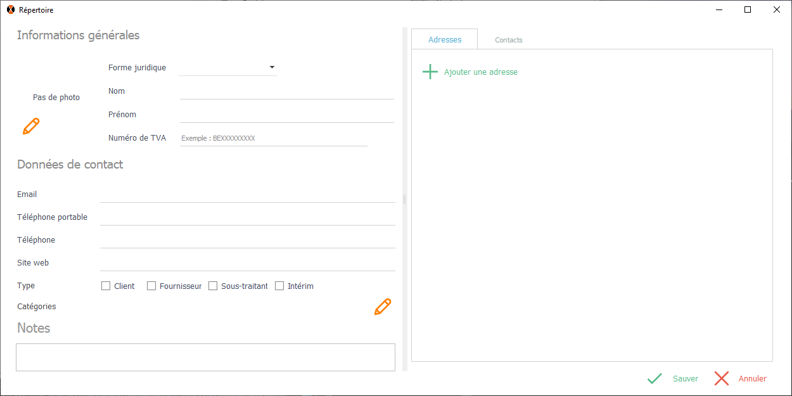Enable the Fournisseur checkbox
The image size is (792, 396).
coord(151,286)
